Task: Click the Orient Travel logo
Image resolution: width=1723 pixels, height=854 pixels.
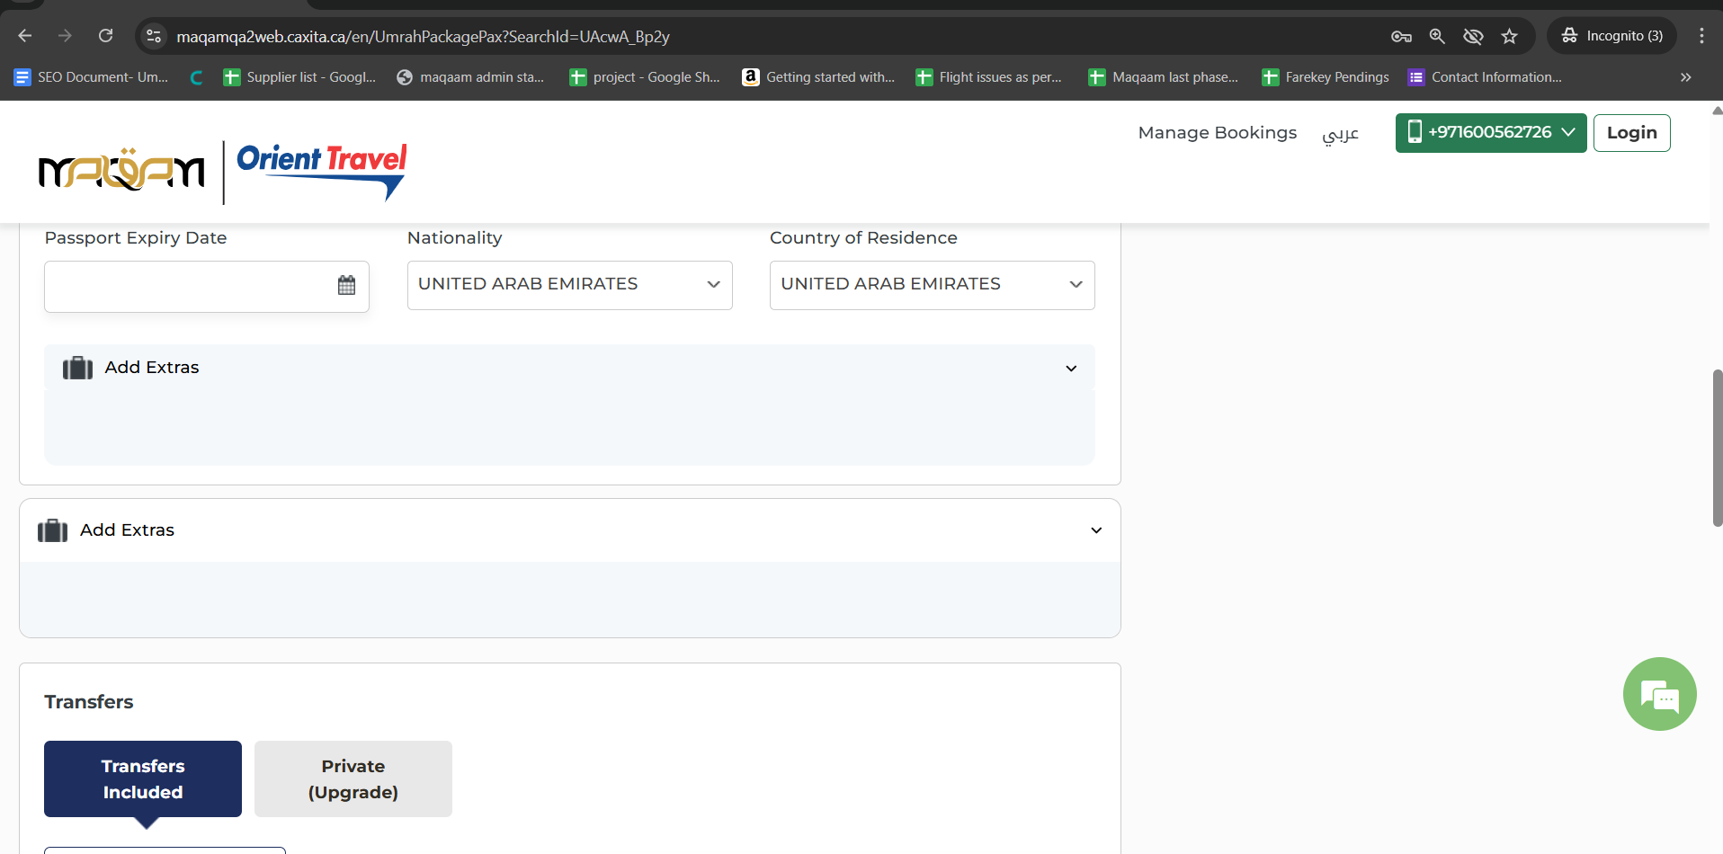Action: tap(321, 169)
